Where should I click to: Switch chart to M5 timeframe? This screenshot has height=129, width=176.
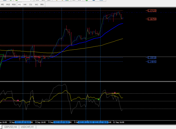2,4
